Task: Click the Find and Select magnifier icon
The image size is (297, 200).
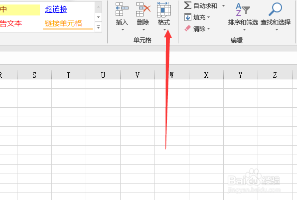Action: click(x=275, y=9)
